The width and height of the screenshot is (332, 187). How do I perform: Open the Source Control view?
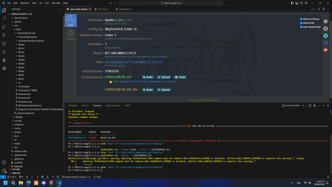point(4,35)
